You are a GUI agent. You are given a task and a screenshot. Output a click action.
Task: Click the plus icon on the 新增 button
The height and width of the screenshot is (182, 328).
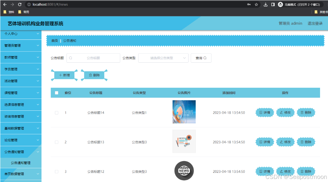click(60, 75)
